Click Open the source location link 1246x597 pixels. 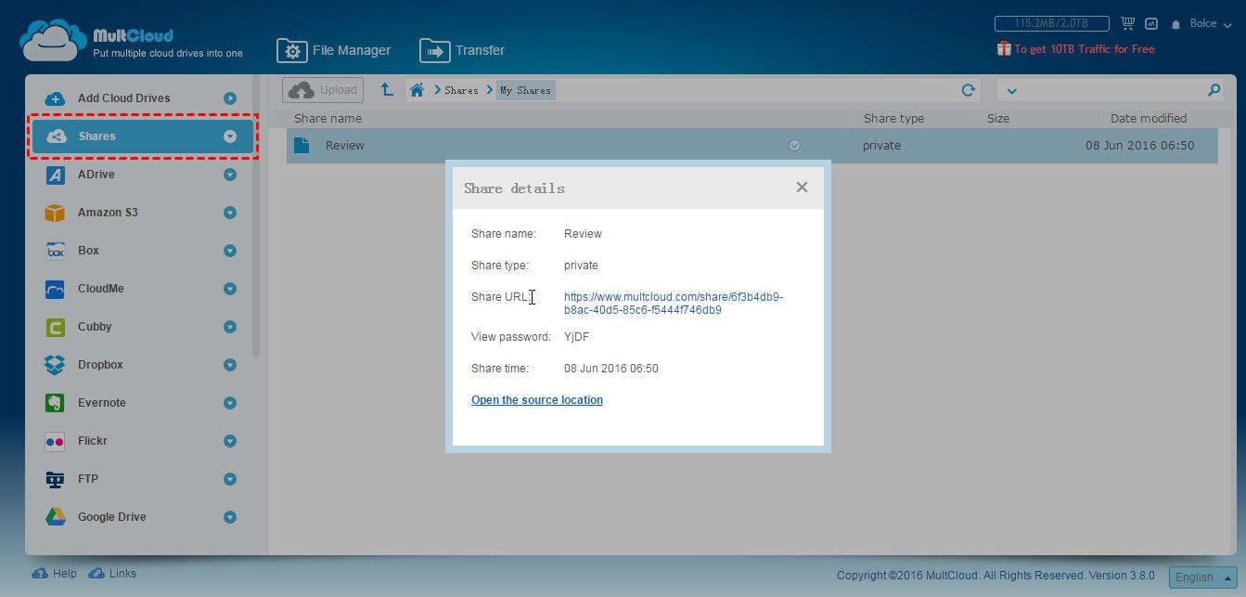pos(537,400)
